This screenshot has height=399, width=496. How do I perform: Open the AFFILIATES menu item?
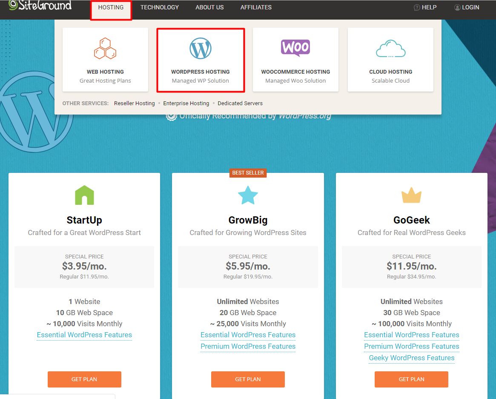click(x=256, y=7)
